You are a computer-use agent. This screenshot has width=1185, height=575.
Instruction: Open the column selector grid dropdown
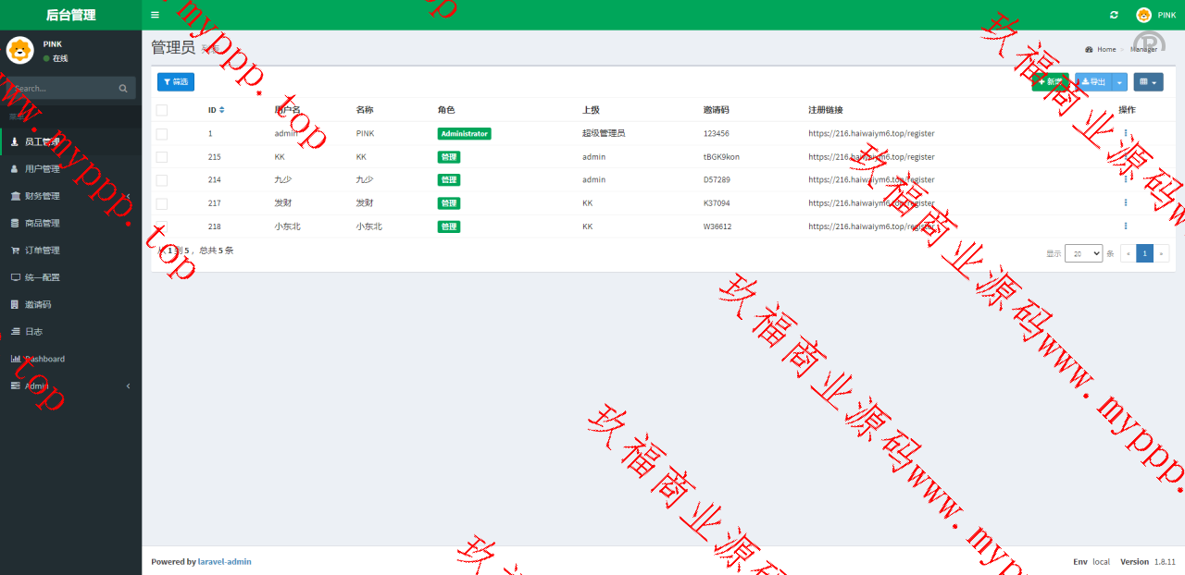(x=1148, y=82)
